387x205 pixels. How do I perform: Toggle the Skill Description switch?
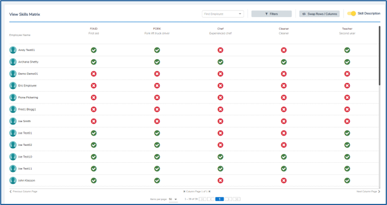tap(352, 14)
